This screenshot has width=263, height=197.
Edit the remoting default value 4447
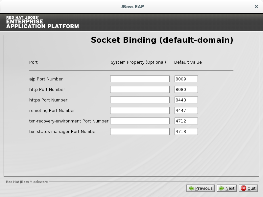(186, 110)
